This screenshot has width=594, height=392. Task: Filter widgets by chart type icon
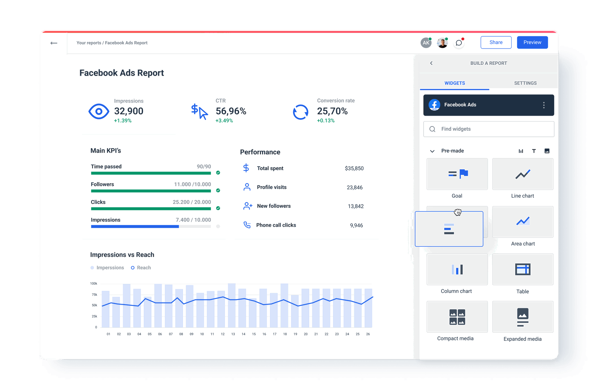coord(521,151)
